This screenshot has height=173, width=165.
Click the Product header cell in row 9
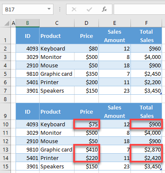(57, 112)
